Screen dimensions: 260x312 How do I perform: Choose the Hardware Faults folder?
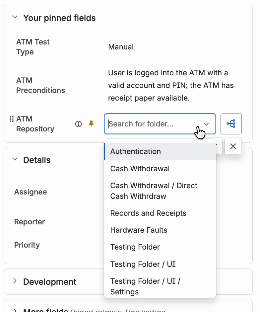pos(160,230)
